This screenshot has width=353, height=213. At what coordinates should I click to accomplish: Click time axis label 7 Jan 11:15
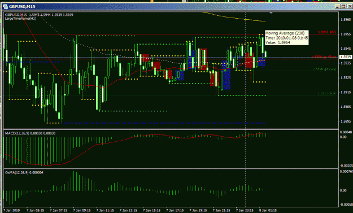click(x=105, y=210)
